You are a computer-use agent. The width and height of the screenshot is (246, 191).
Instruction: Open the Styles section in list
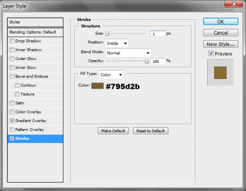[35, 22]
